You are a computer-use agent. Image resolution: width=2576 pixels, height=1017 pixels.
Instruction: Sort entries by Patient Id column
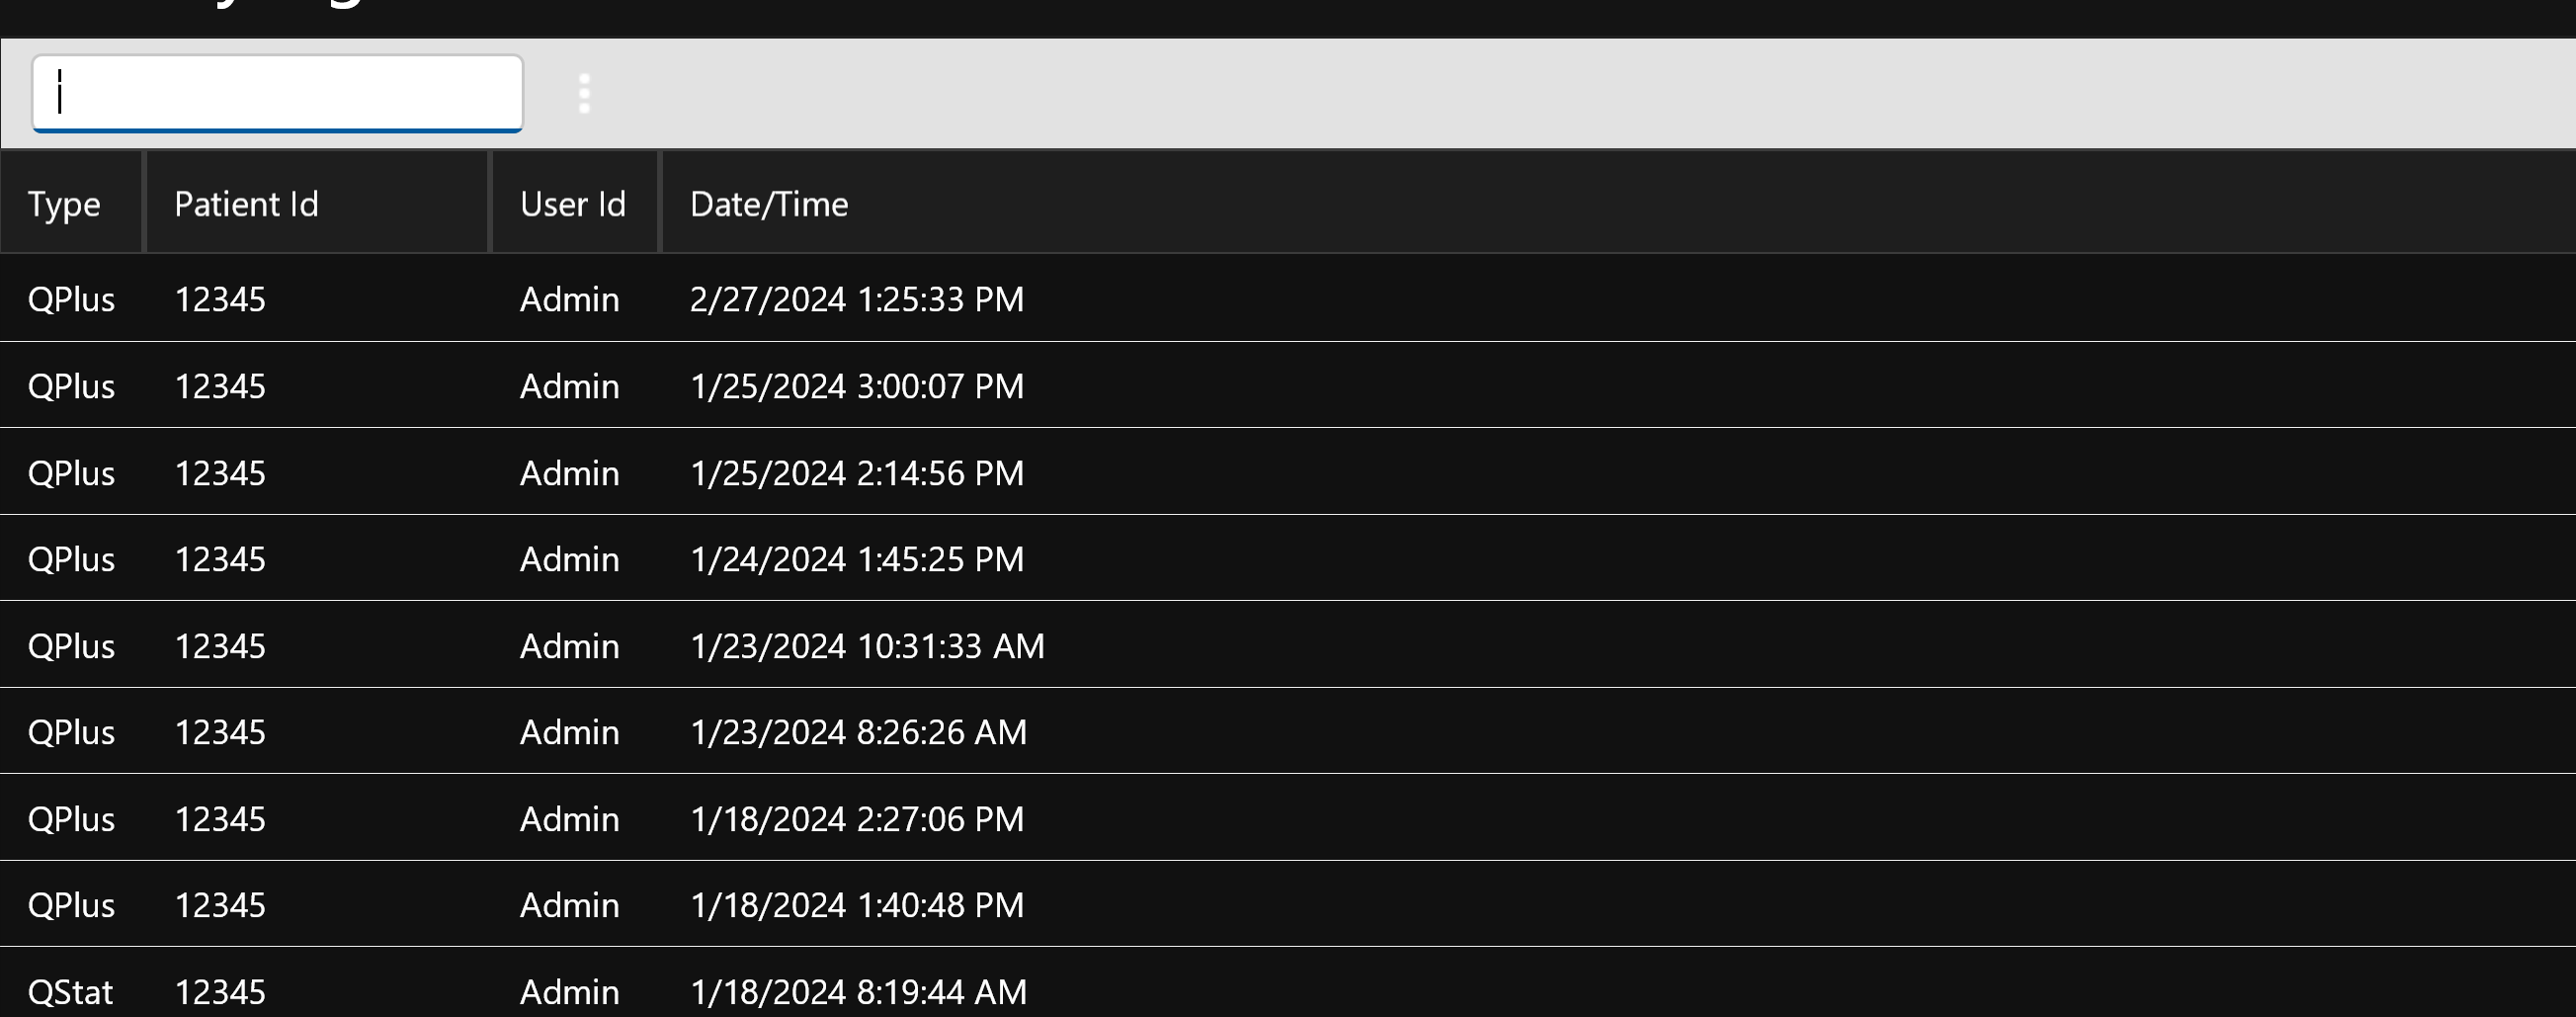coord(245,203)
